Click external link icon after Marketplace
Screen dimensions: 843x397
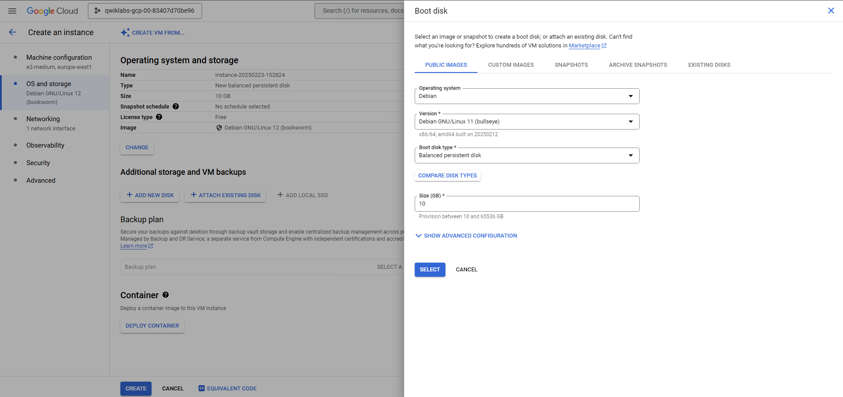[604, 46]
